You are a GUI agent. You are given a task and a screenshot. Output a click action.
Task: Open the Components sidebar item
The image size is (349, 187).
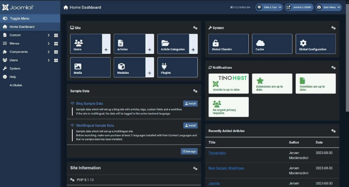click(18, 52)
